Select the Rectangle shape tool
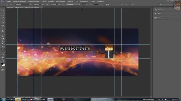This screenshot has width=181, height=101. click(x=3, y=54)
